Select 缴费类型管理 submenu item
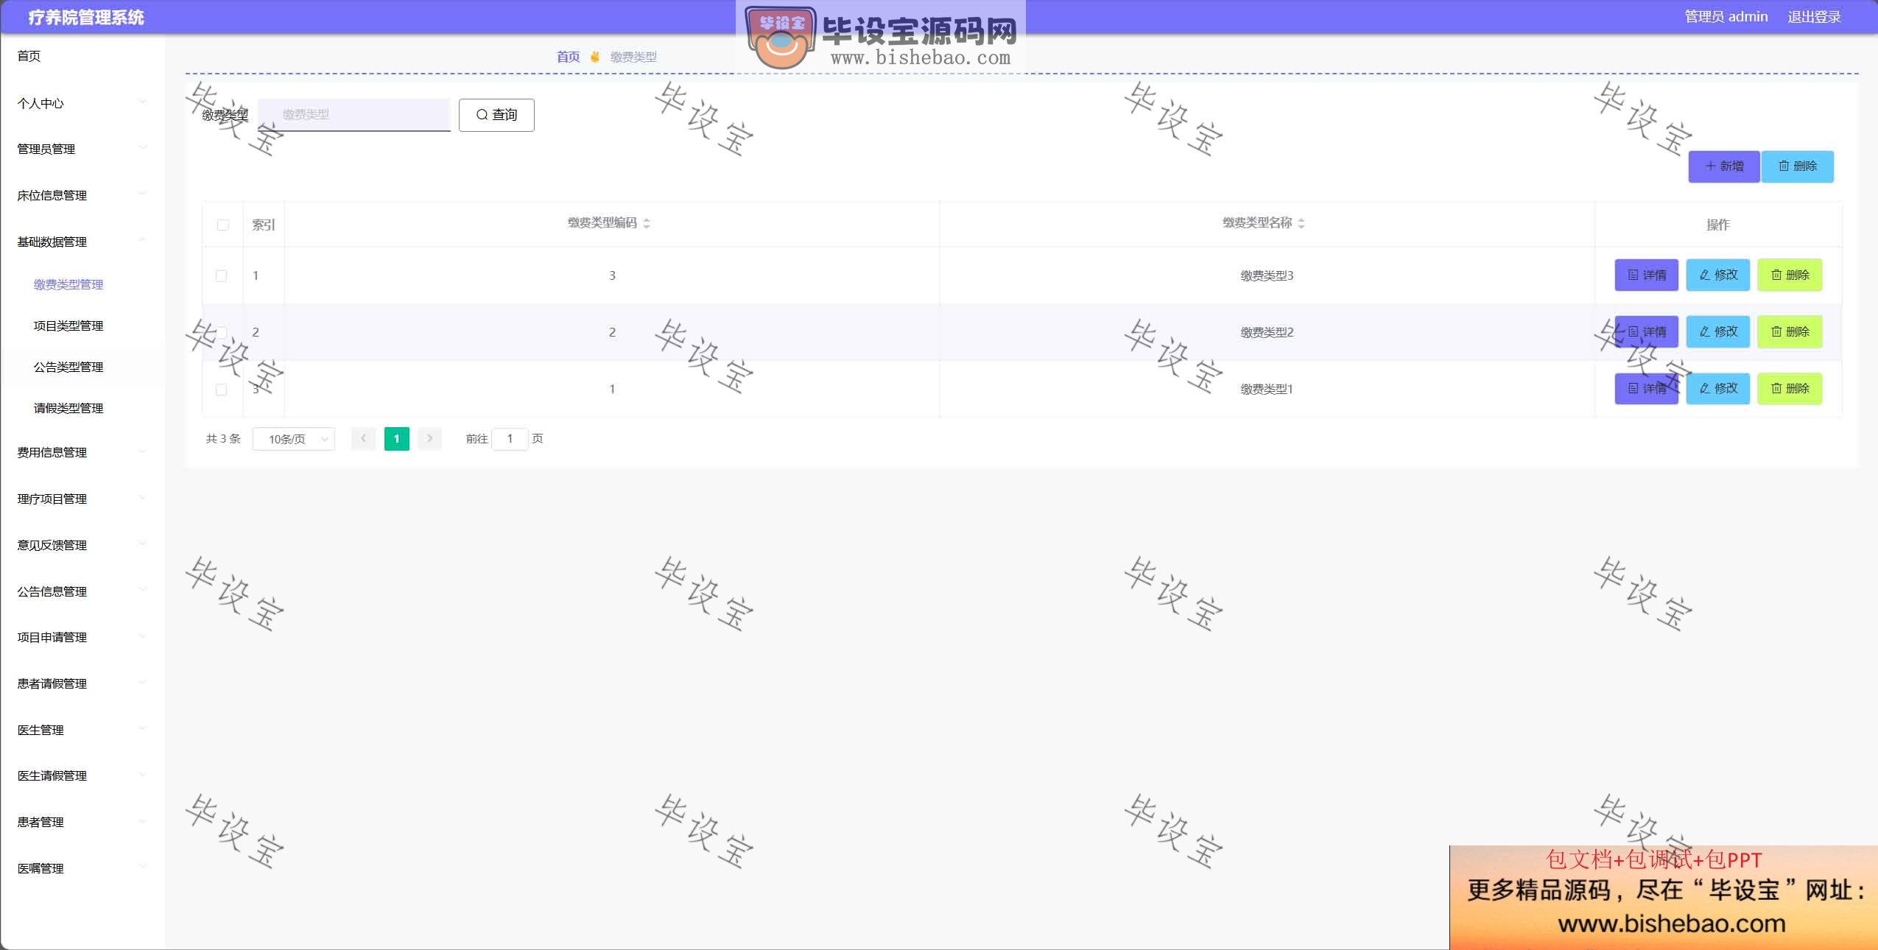 pos(82,284)
